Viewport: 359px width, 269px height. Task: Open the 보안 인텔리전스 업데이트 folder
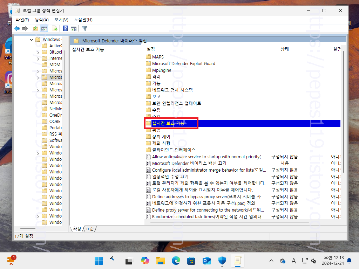(x=174, y=103)
